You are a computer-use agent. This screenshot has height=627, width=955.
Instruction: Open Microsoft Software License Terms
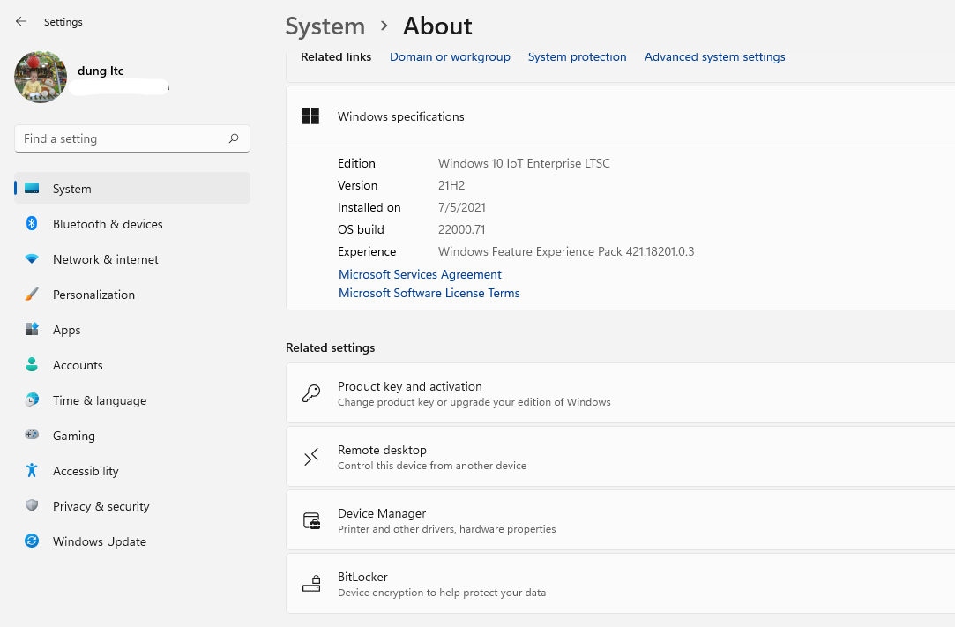429,293
